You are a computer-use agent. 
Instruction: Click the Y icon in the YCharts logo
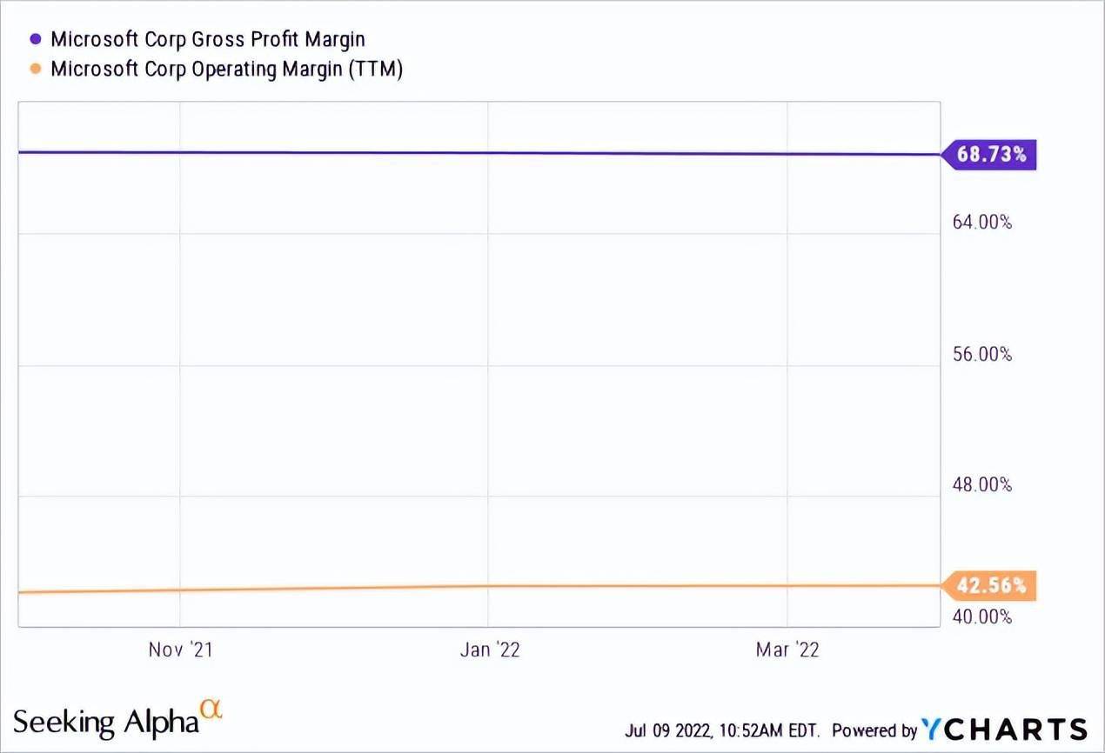934,729
